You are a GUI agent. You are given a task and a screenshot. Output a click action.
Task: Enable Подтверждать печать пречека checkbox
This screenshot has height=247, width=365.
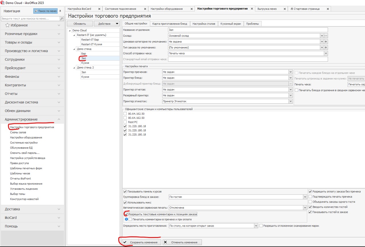point(310,197)
